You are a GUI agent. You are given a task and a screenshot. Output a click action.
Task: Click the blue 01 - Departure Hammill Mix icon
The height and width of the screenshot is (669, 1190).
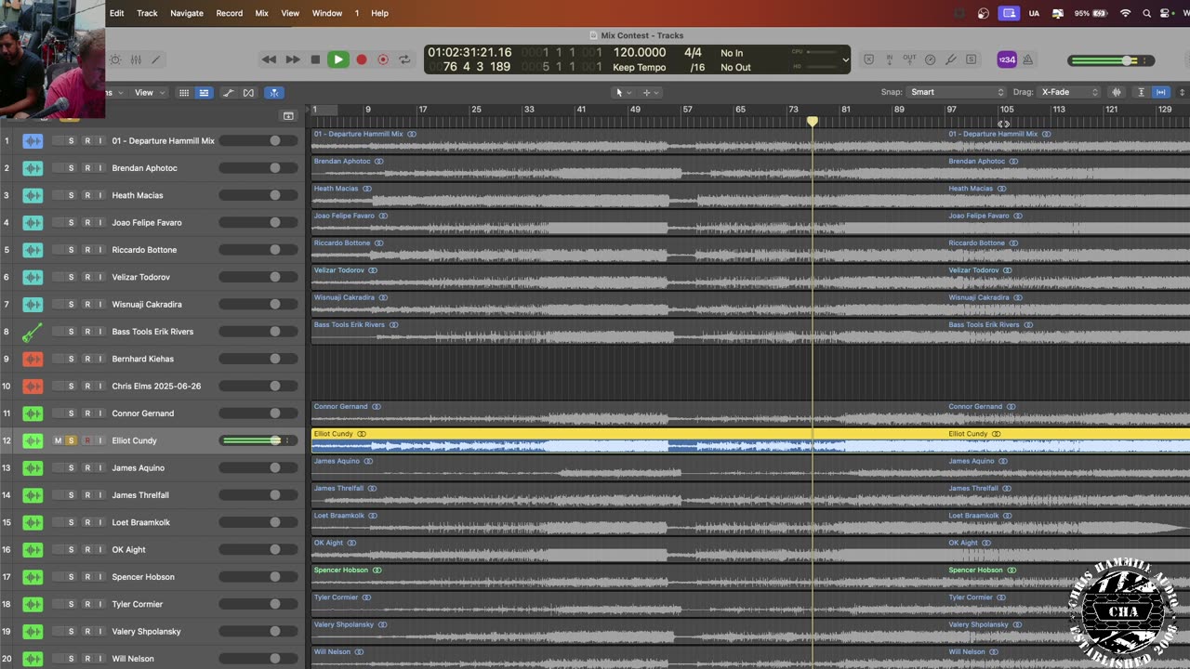pos(33,141)
